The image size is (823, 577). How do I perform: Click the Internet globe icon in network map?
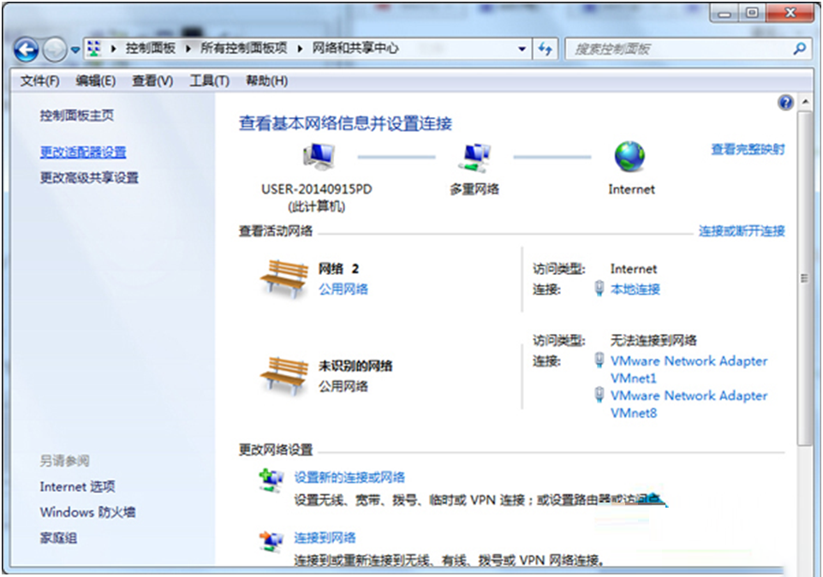(x=629, y=159)
